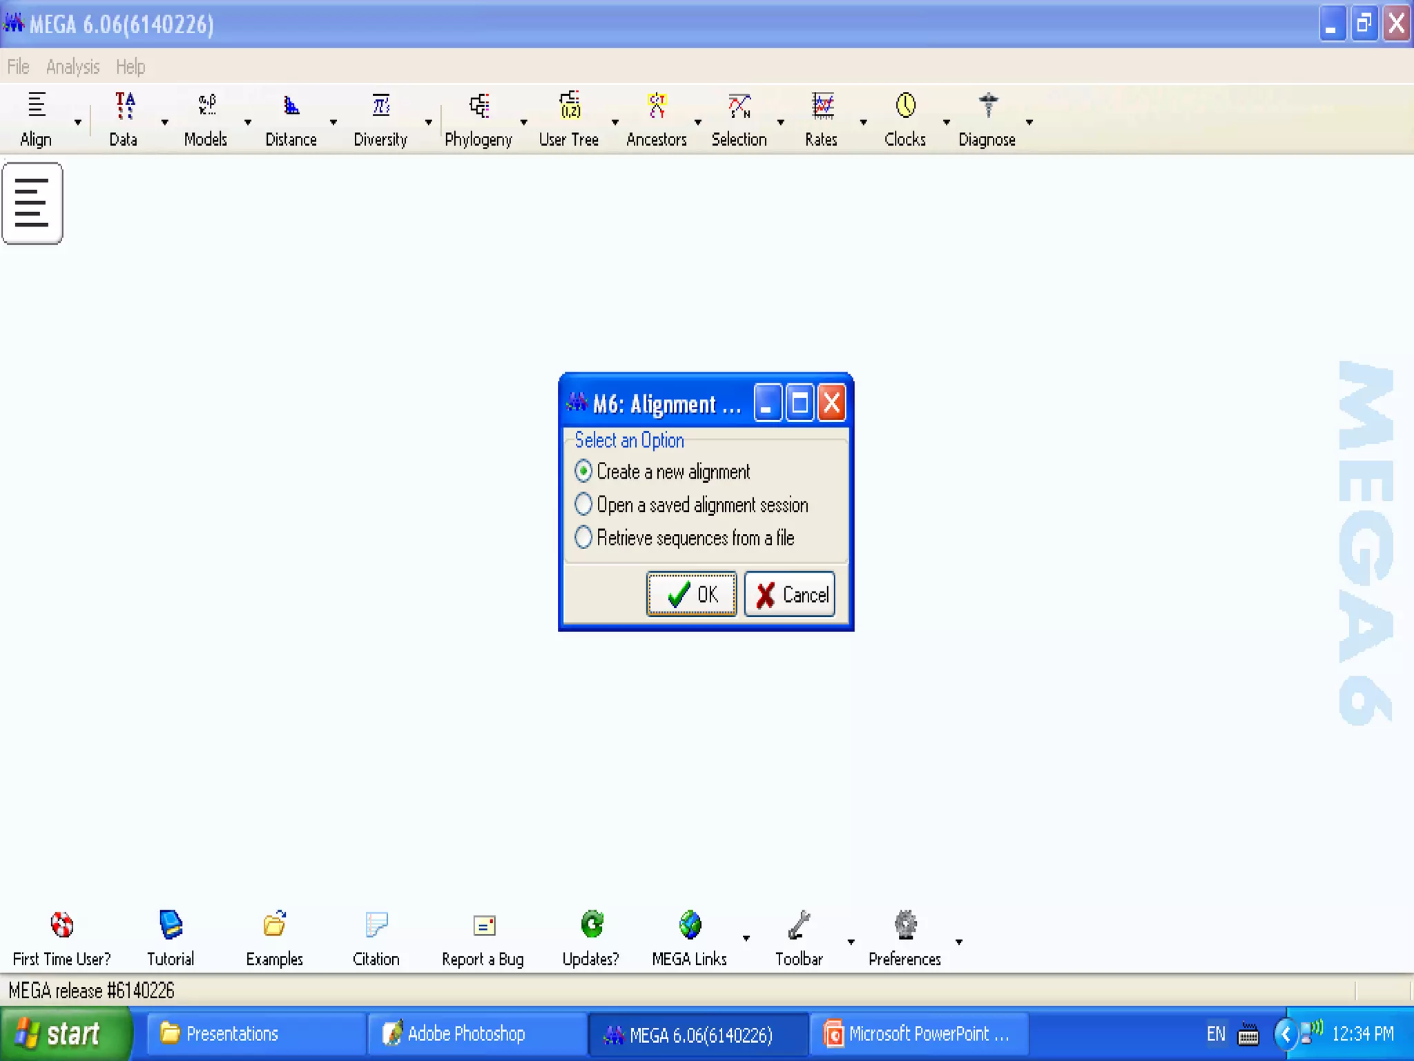Minimize the M6 Alignment dialog
Viewport: 1414px width, 1061px height.
click(x=768, y=403)
